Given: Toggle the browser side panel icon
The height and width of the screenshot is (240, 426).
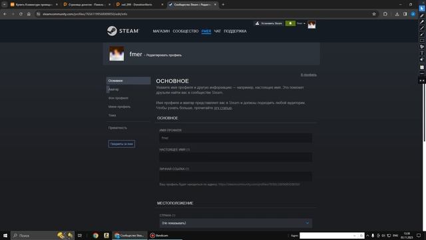Looking at the screenshot, I should click(405, 14).
